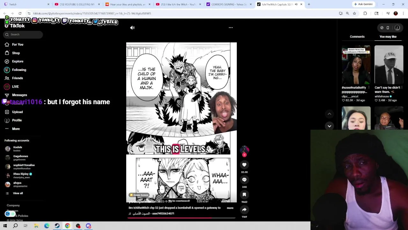The height and width of the screenshot is (230, 408).
Task: Open File Explorer from the taskbar
Action: 36,226
